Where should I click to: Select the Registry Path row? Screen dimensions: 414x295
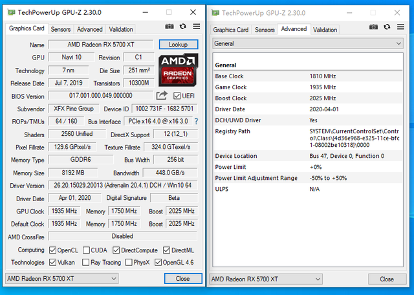point(308,138)
